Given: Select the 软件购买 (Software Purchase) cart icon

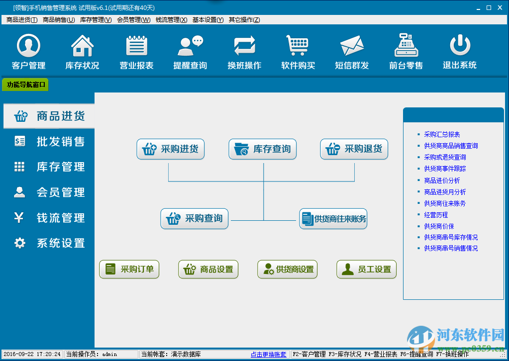Looking at the screenshot, I should click(298, 51).
